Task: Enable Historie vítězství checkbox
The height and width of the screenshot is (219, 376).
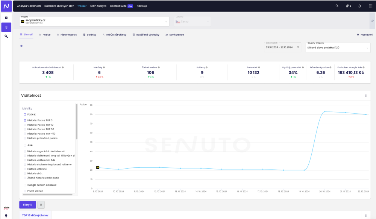Action: click(25, 169)
